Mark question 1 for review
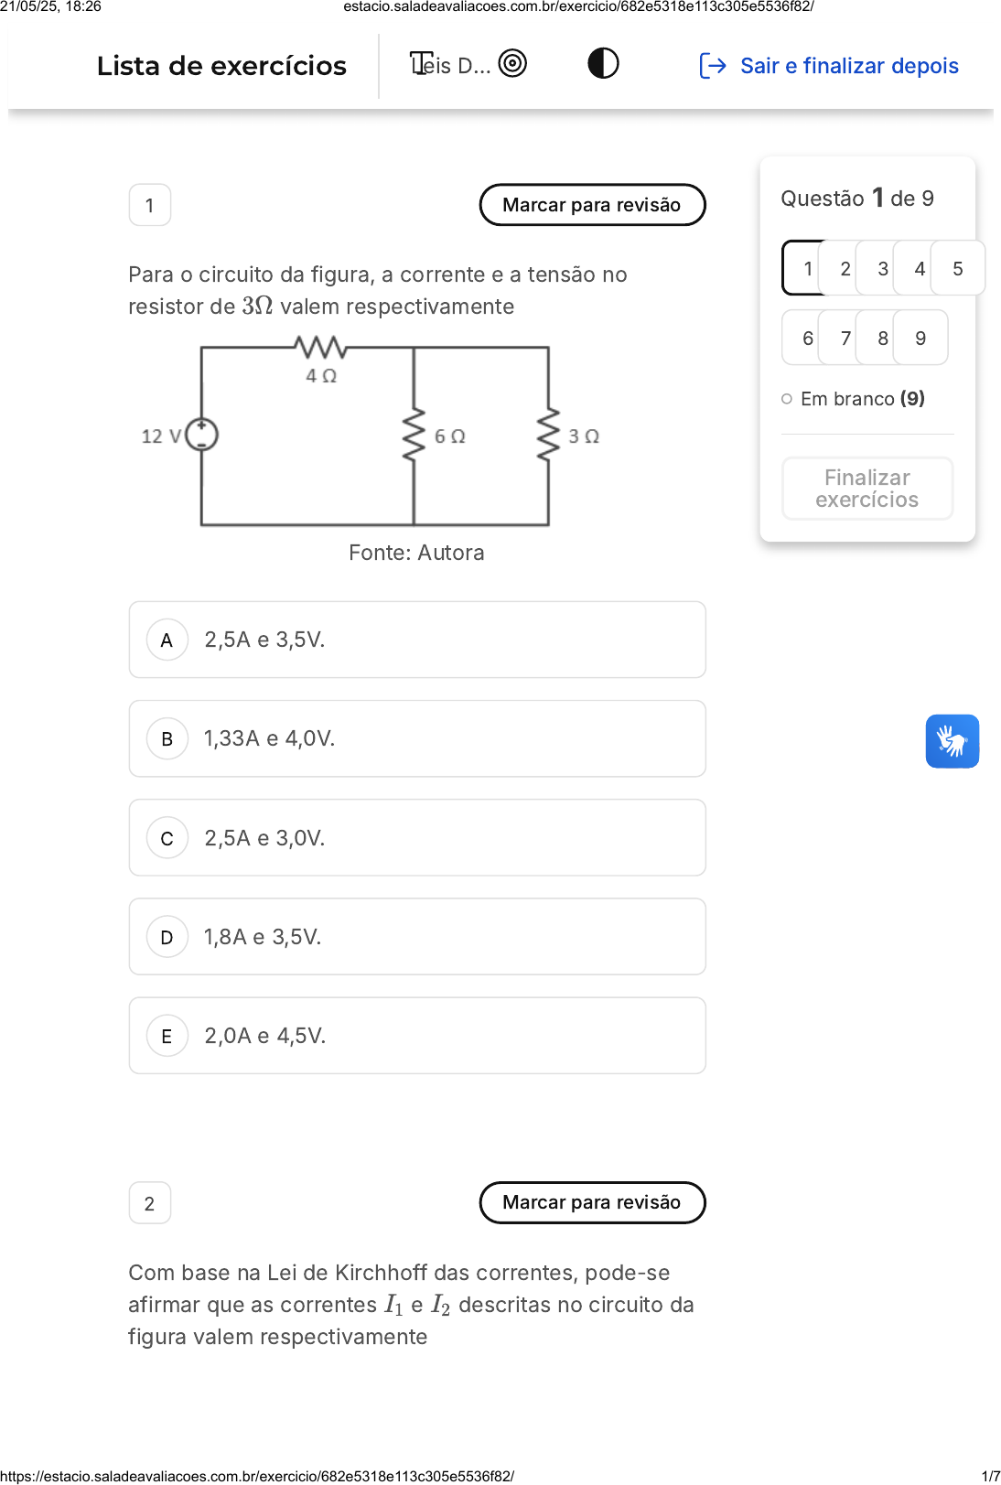1001x1485 pixels. 592,205
